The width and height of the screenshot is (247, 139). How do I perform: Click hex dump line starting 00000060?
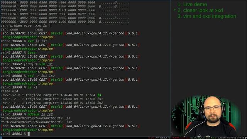(65, 10)
